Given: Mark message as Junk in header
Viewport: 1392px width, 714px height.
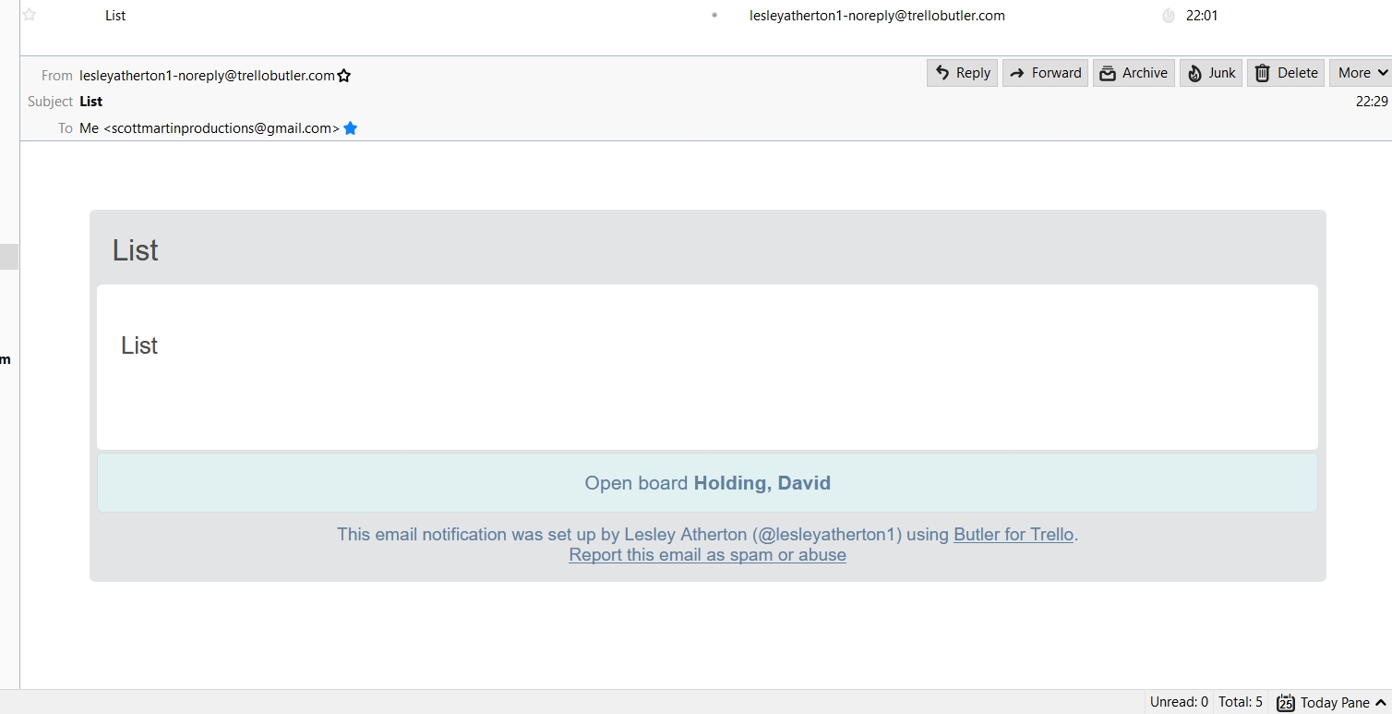Looking at the screenshot, I should tap(1211, 73).
